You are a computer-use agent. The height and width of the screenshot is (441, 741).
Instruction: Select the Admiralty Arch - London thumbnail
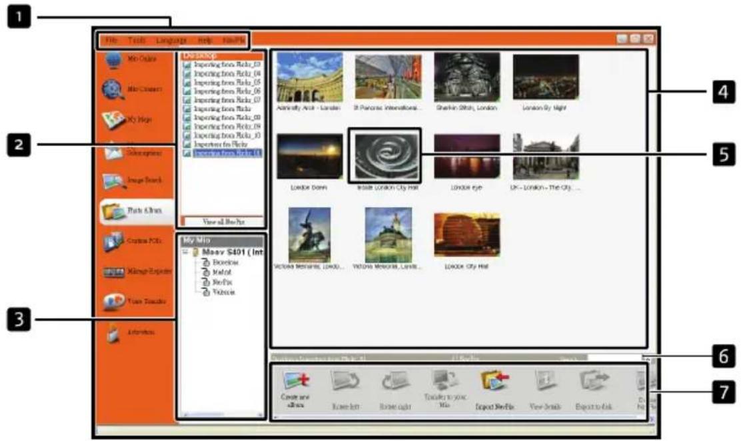[310, 77]
